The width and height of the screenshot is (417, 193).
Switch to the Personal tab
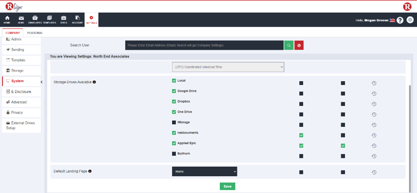tap(35, 33)
